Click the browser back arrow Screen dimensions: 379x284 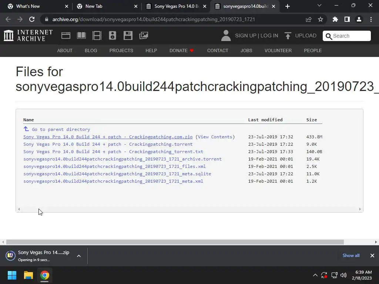tap(8, 19)
